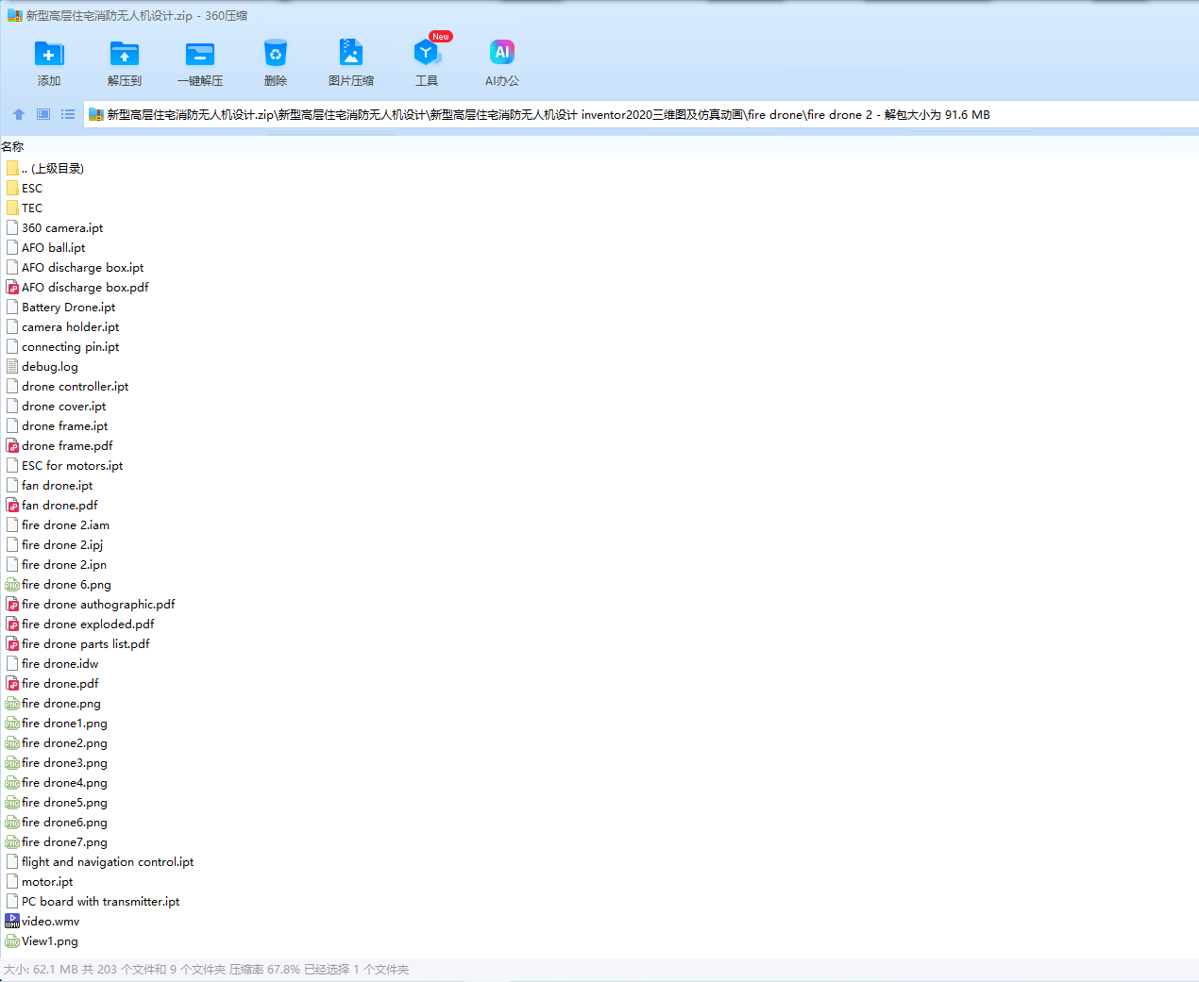
Task: Select the TEC folder
Action: point(25,208)
